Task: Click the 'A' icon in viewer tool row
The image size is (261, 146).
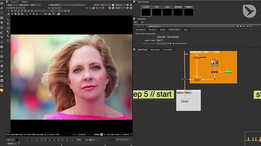Action: (x=9, y=14)
